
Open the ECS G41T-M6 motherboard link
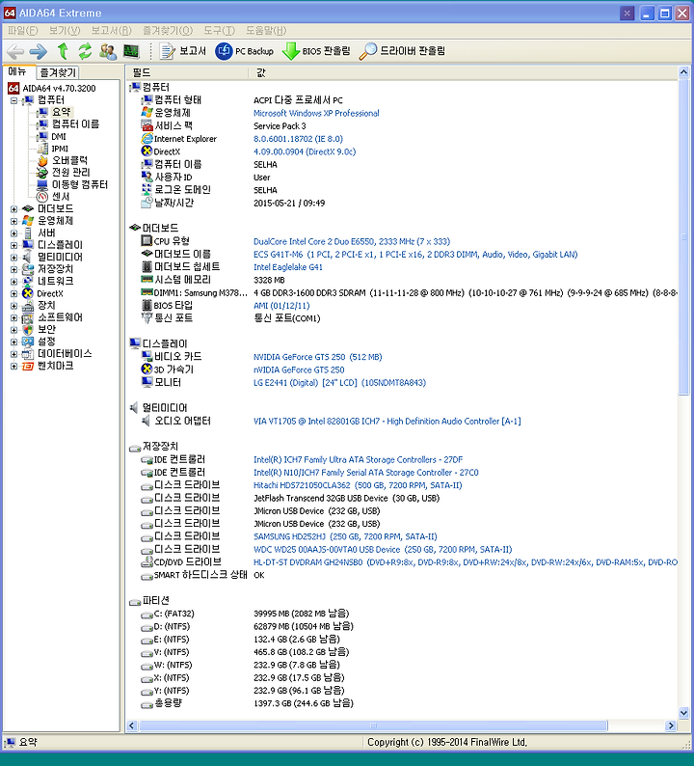[x=415, y=254]
